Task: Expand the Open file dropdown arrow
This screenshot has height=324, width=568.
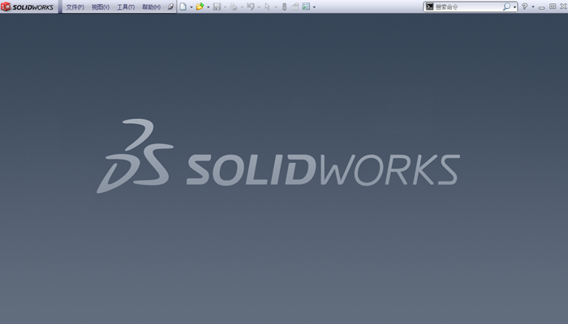Action: [x=209, y=6]
